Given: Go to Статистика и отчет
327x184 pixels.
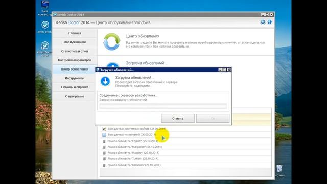Looking at the screenshot, I should 75,51.
